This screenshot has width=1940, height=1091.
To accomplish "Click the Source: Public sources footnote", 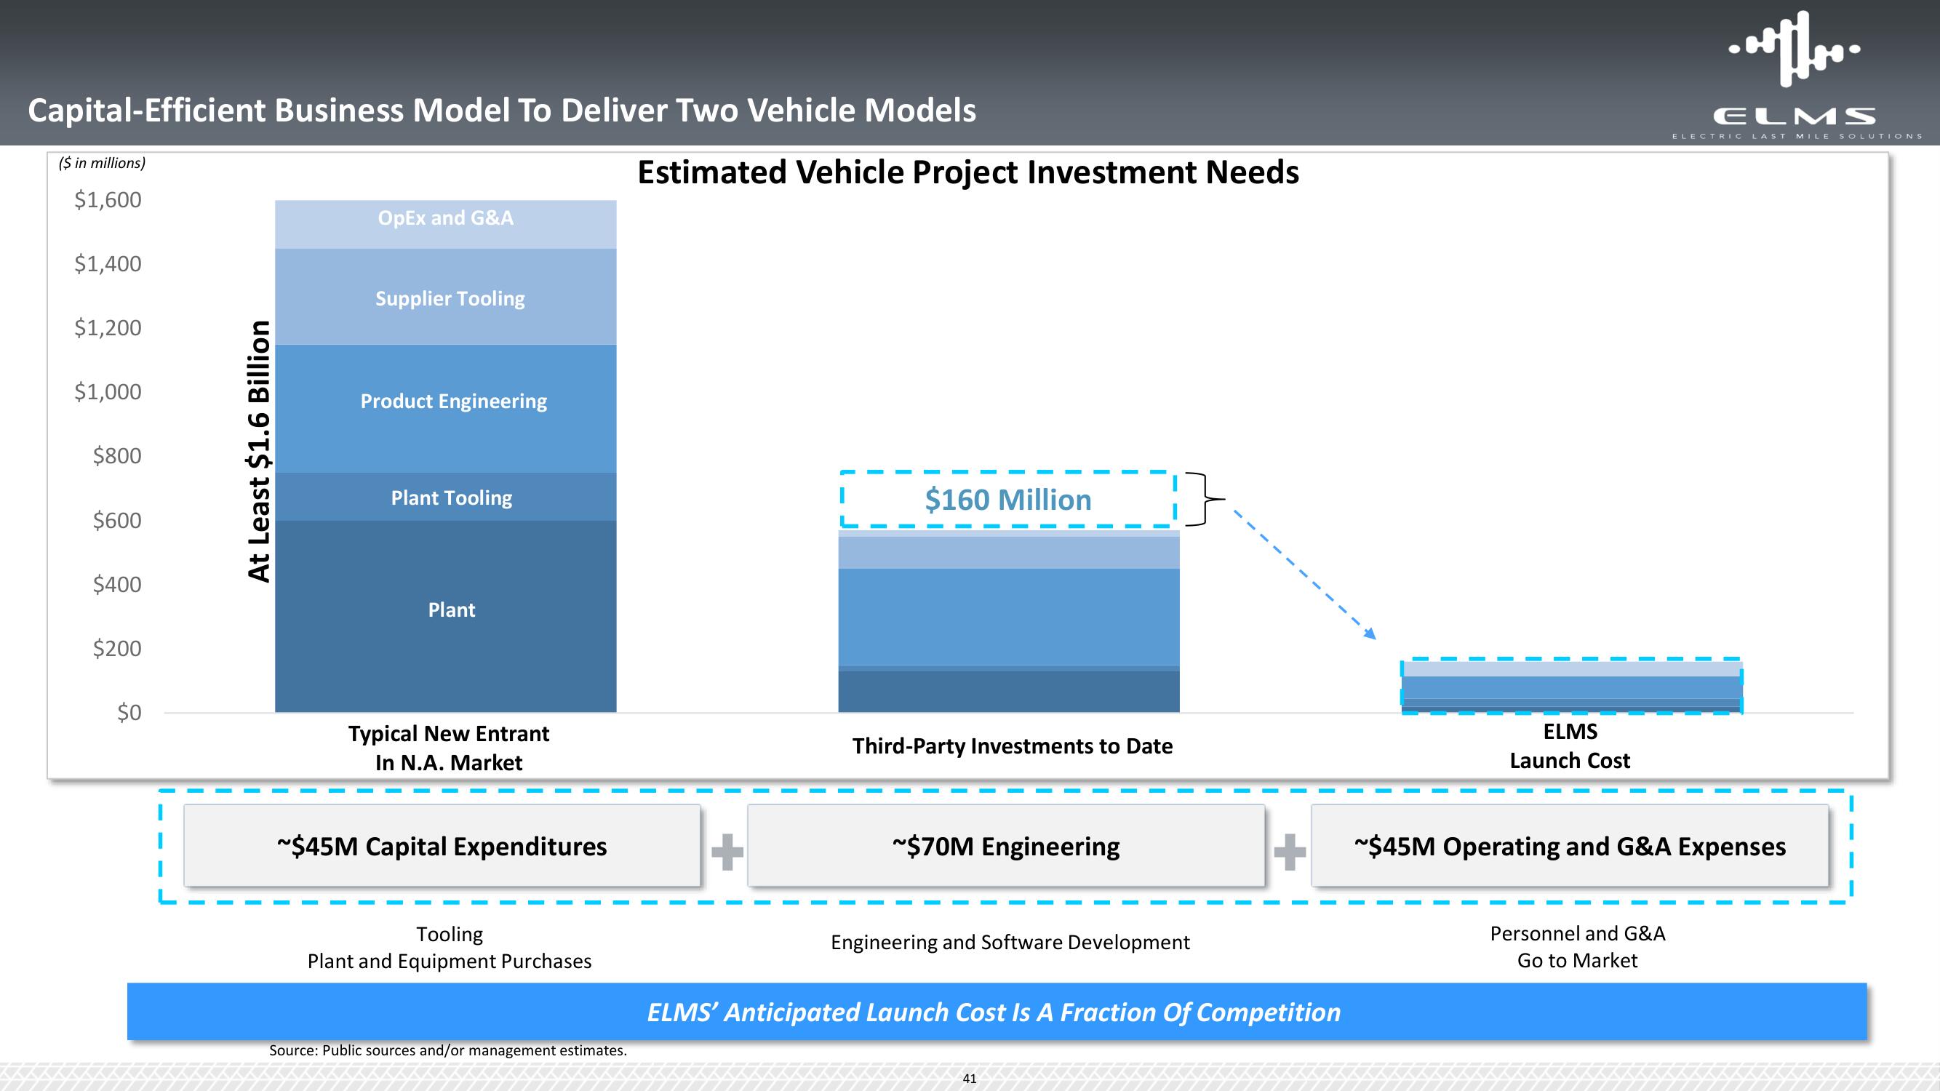I will [448, 1050].
